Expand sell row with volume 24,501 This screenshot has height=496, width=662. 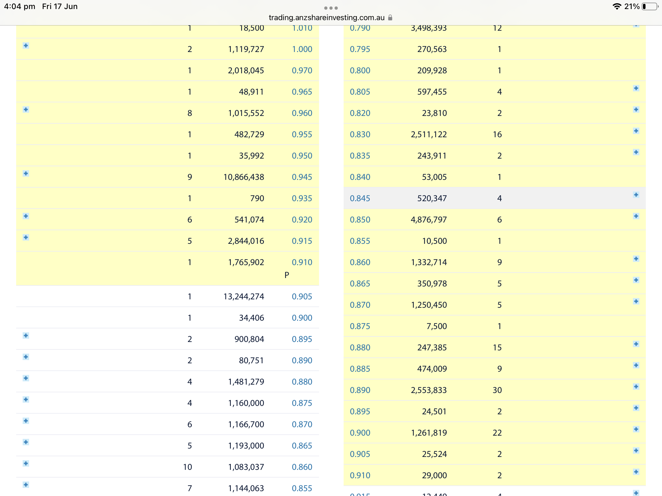point(636,408)
